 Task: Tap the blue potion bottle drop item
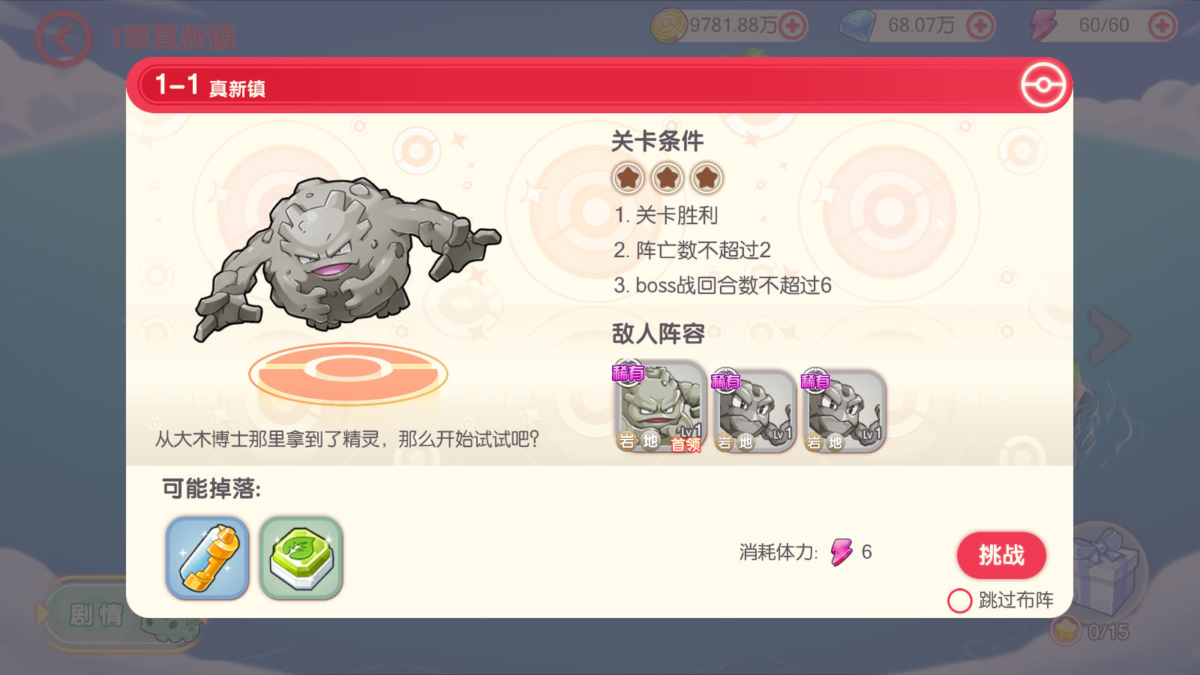[207, 558]
